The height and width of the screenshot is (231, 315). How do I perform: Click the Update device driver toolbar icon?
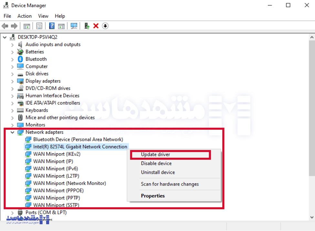(87, 26)
